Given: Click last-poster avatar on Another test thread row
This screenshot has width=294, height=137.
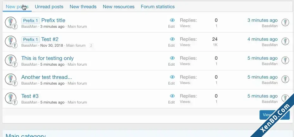Looking at the screenshot, I should click(x=285, y=79).
